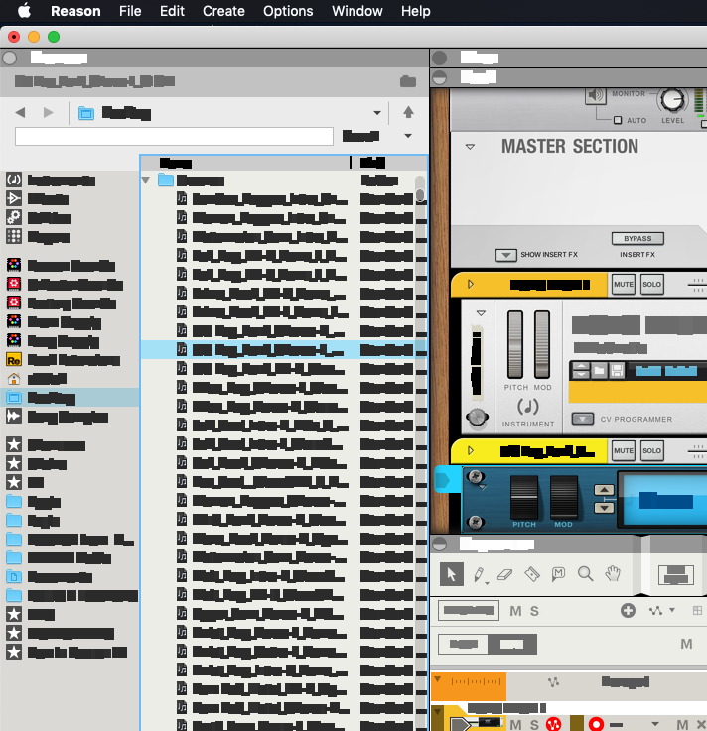This screenshot has width=707, height=731.
Task: Click the Monitor speaker button
Action: pyautogui.click(x=596, y=96)
